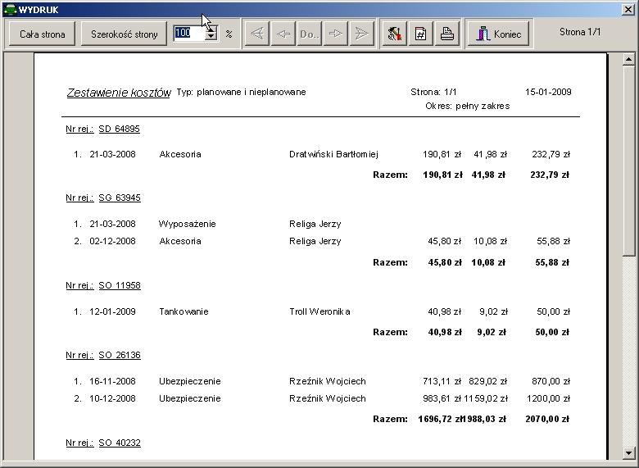Click the vertical scrollbar thumb
This screenshot has width=639, height=468.
pos(629,161)
